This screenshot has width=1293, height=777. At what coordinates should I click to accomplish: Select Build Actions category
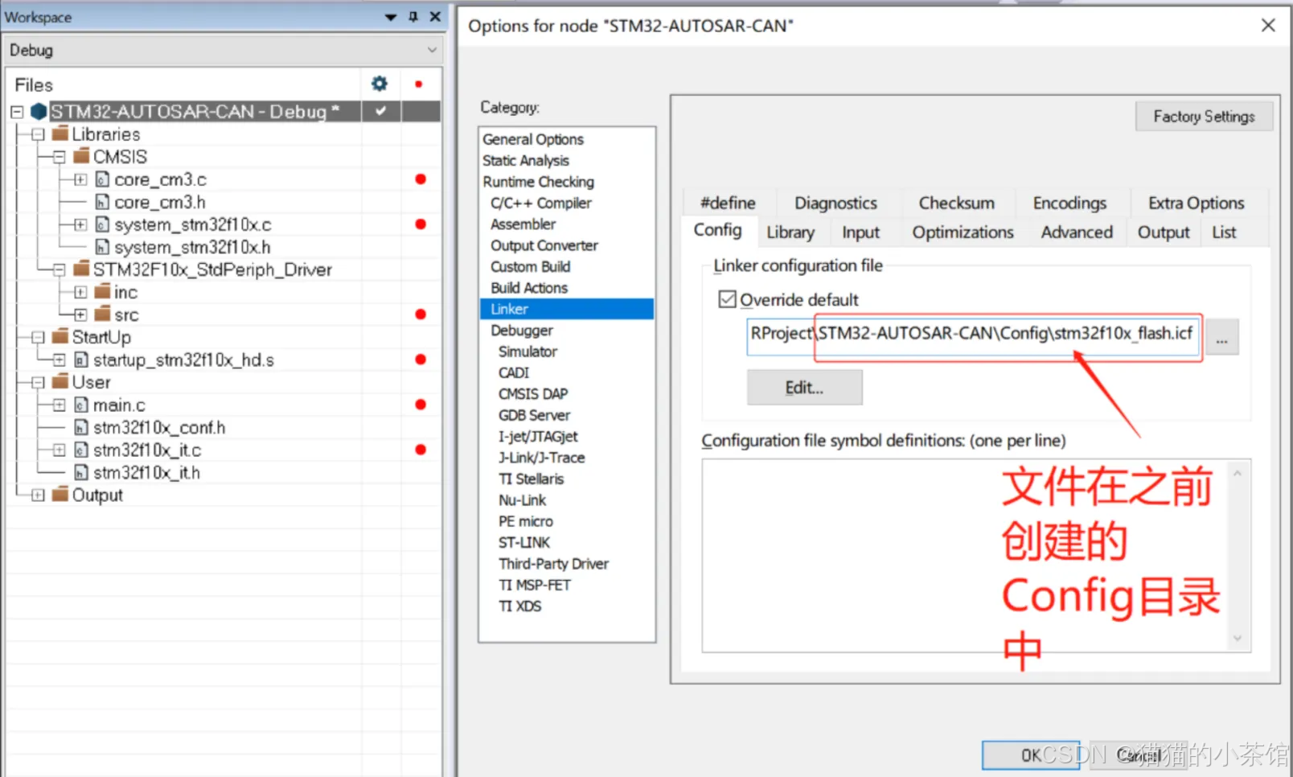tap(529, 288)
